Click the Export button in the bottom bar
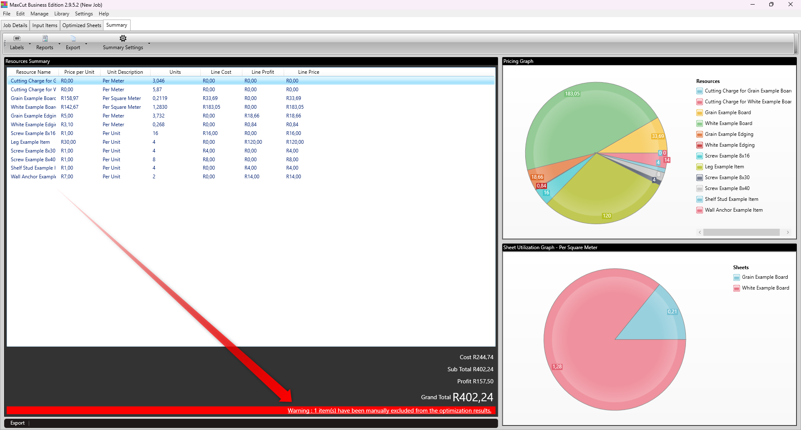 [18, 423]
